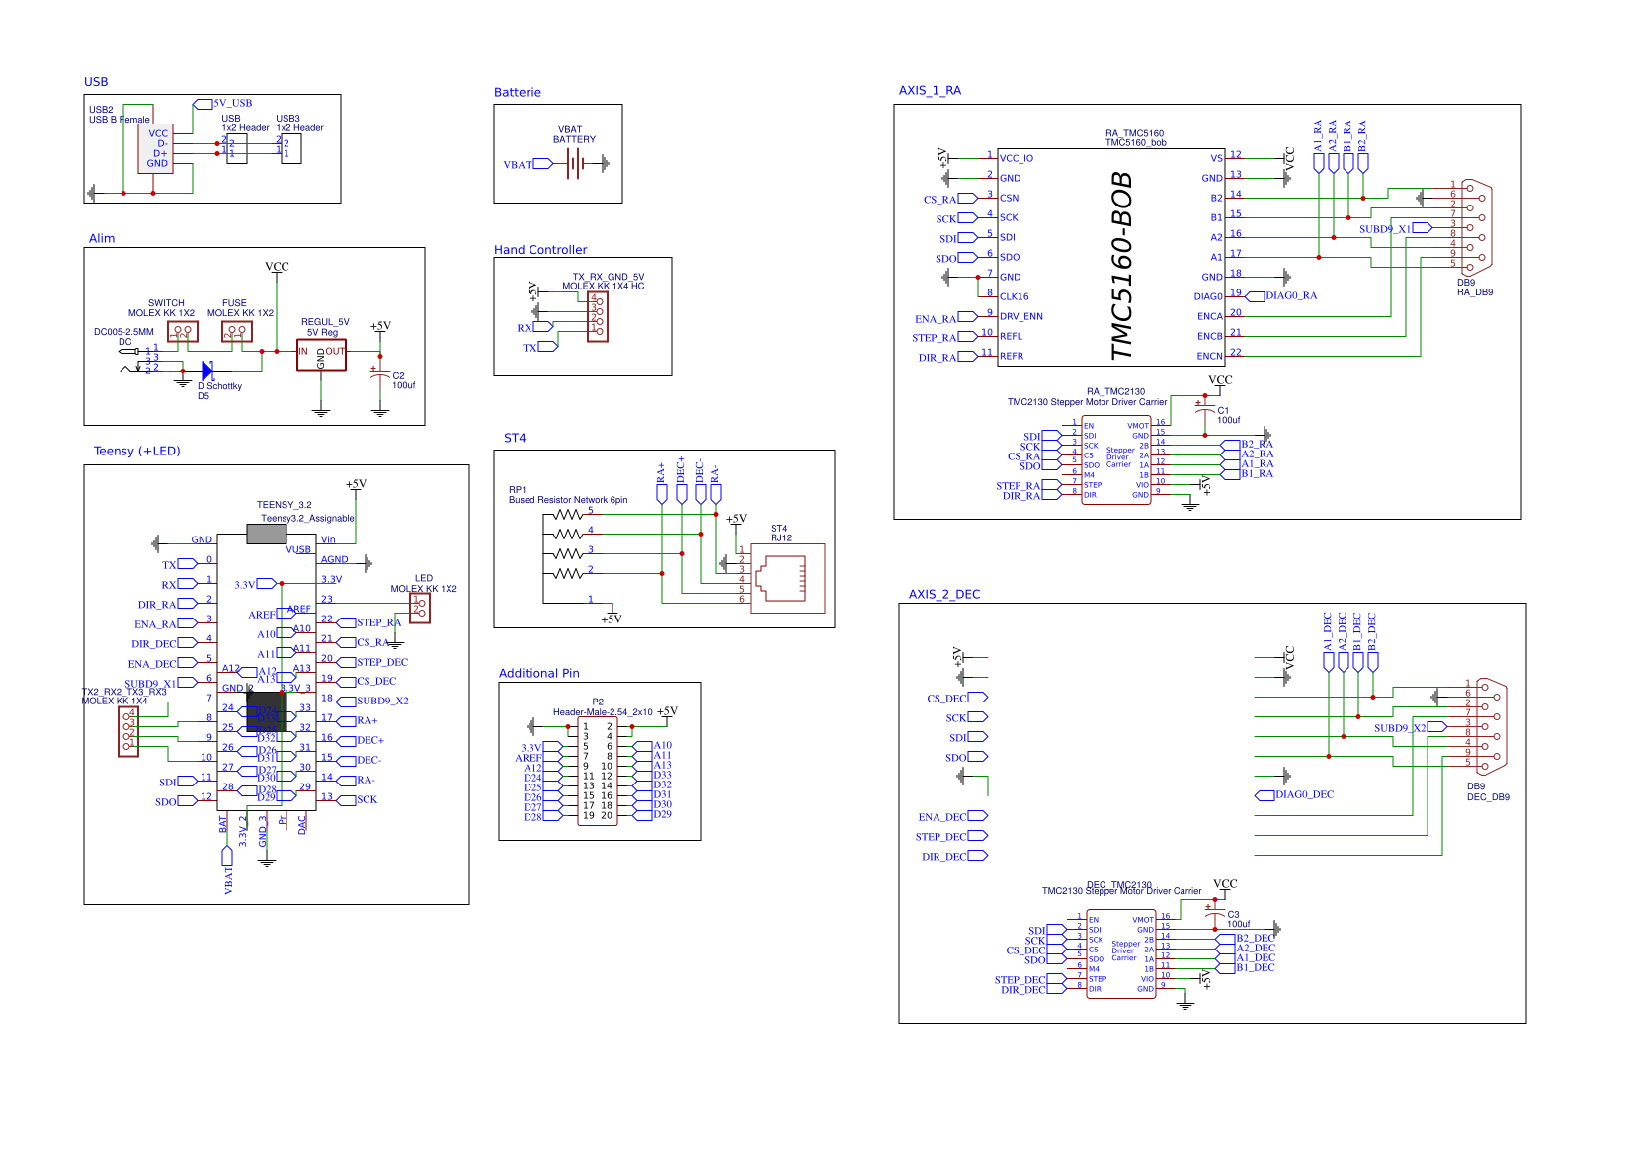Click the grey USB port on the Teensy
1632x1156 pixels.
(x=267, y=535)
